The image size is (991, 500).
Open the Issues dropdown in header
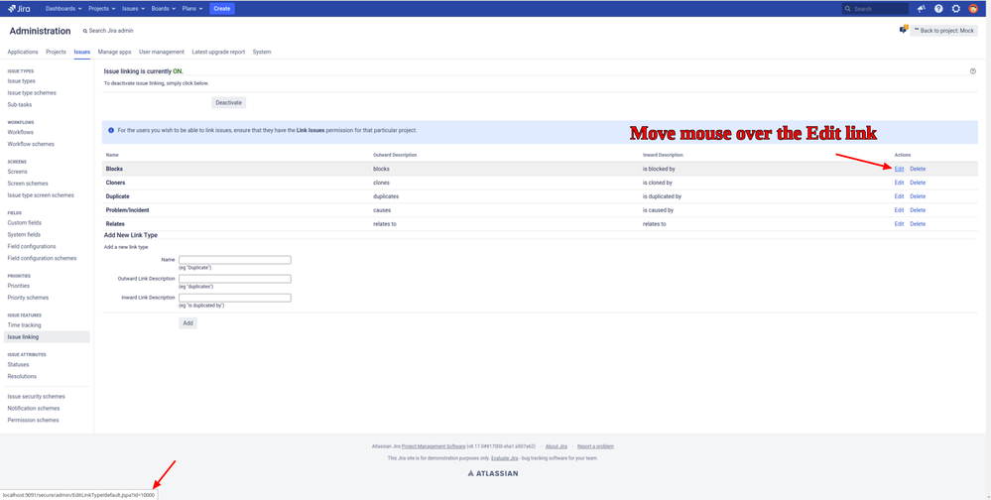point(133,9)
